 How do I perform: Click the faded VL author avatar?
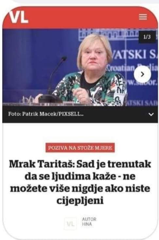(x=70, y=224)
